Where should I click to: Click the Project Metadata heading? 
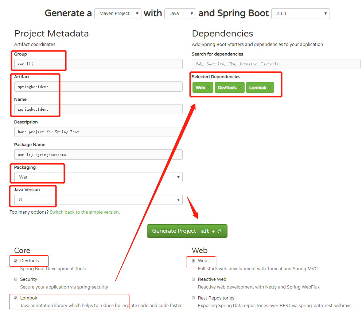tap(51, 34)
